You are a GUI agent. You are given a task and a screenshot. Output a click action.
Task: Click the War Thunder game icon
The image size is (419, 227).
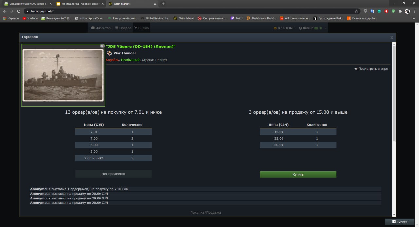pyautogui.click(x=109, y=53)
